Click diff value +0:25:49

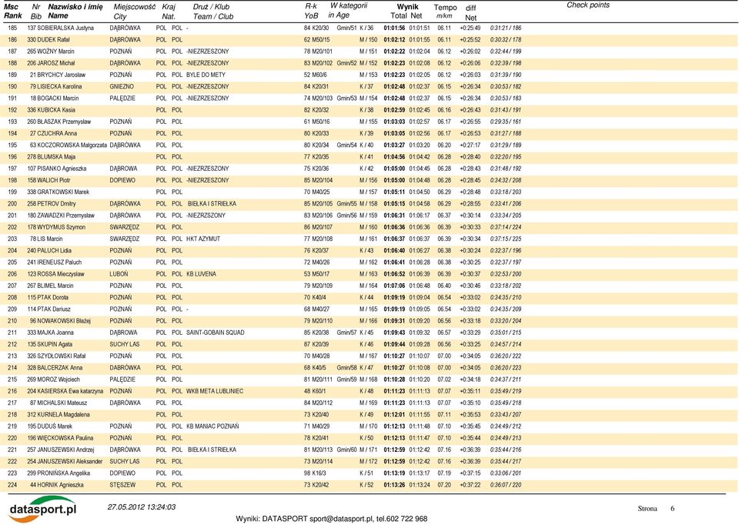[x=470, y=28]
